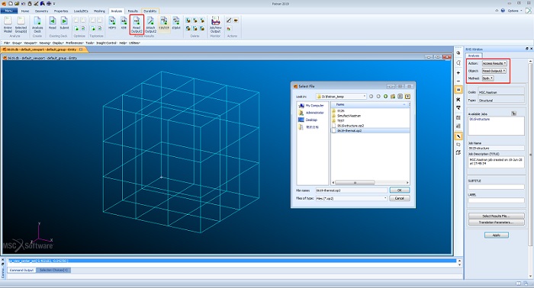Switch to detail view in Select File dialog
The width and height of the screenshot is (534, 288).
(x=407, y=97)
